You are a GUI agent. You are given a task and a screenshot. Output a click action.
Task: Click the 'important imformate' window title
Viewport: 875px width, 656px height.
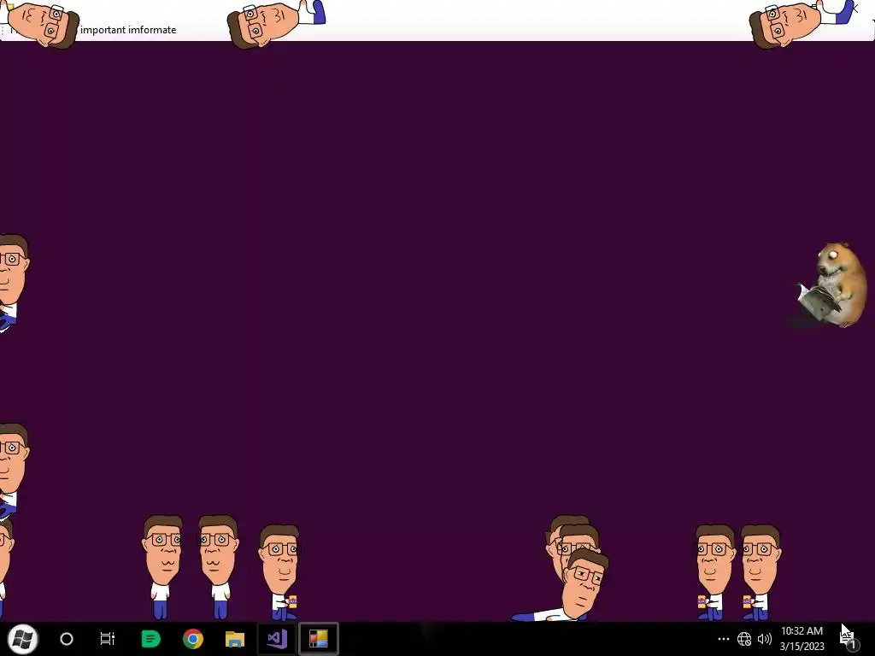(128, 30)
